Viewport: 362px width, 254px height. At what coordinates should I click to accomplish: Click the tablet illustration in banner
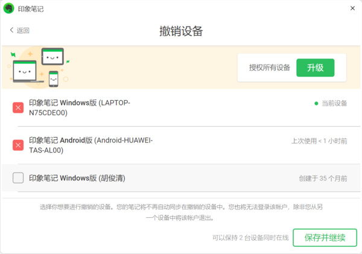(52, 58)
